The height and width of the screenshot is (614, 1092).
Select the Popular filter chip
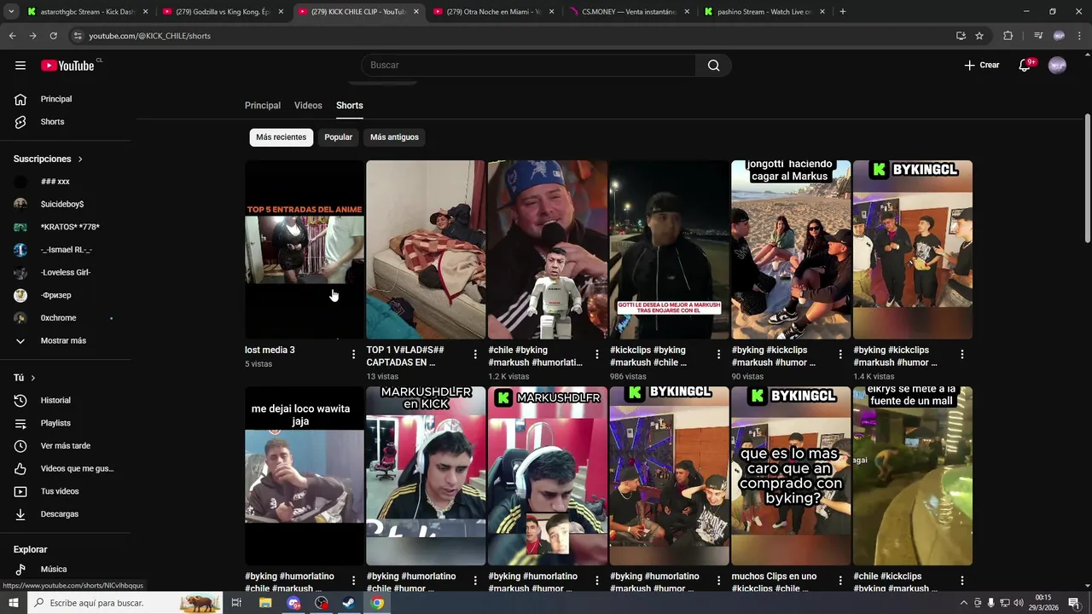coord(339,137)
